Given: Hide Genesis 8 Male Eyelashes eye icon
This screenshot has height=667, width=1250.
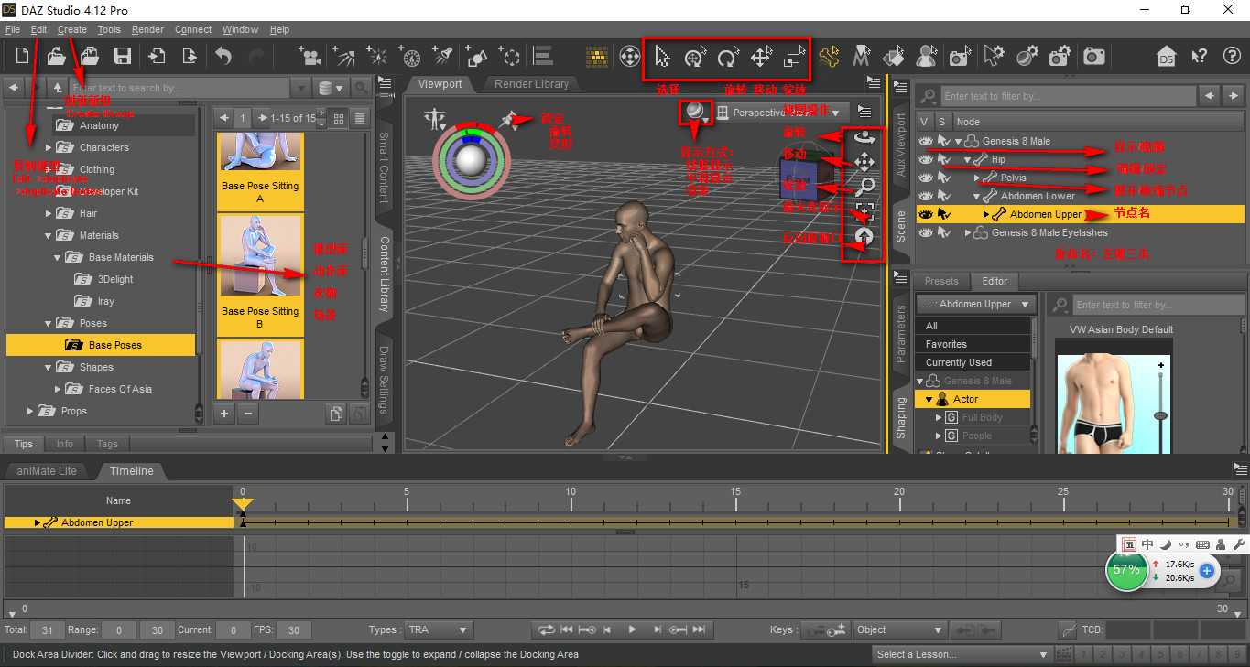Looking at the screenshot, I should (x=926, y=232).
